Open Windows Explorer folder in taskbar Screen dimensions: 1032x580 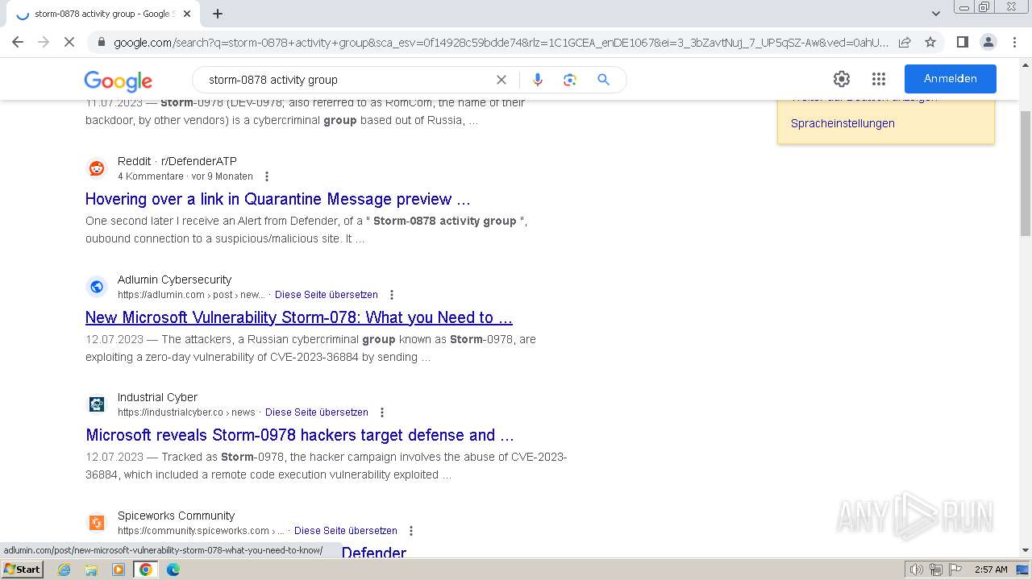pos(91,570)
